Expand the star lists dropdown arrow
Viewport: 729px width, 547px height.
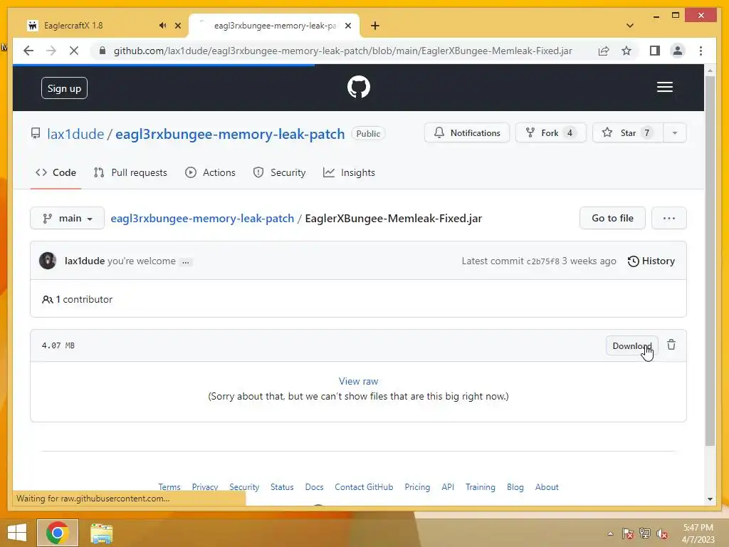[x=675, y=133]
